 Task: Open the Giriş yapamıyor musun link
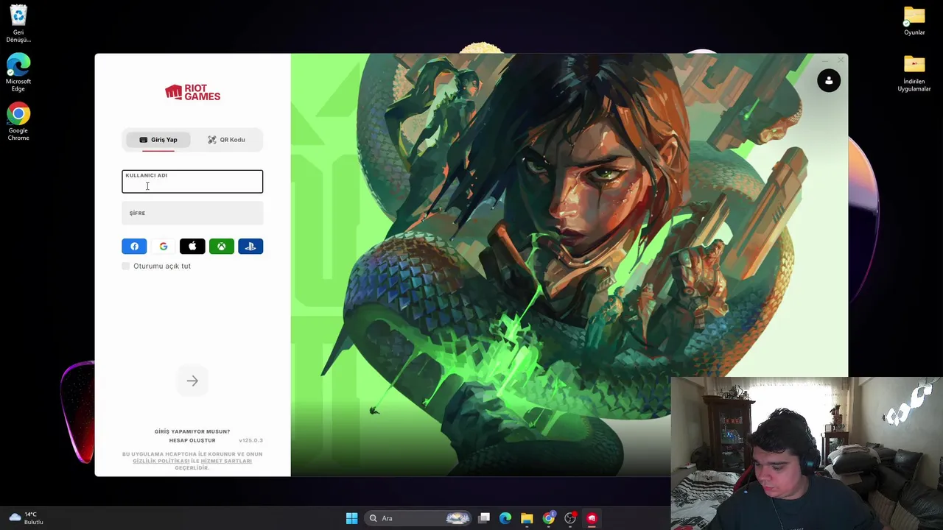click(x=192, y=431)
